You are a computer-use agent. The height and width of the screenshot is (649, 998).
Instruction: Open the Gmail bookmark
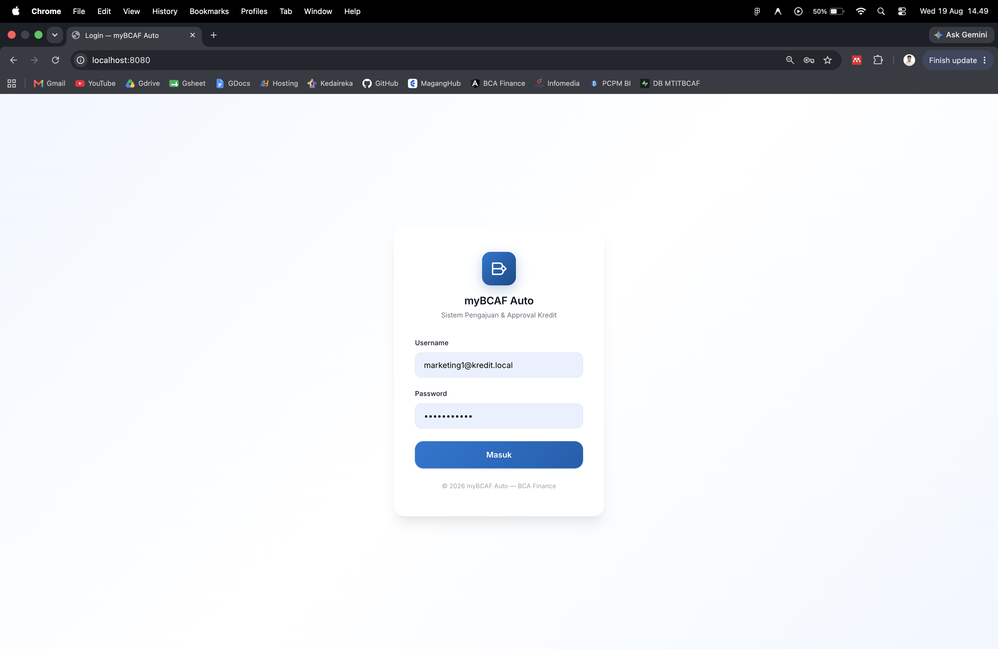50,83
